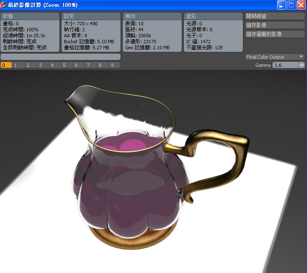The width and height of the screenshot is (307, 273).
Task: Click the 狀態 panel header
Action: point(30,16)
